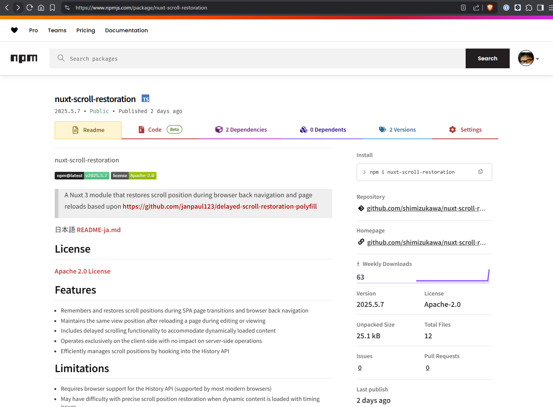Viewport: 553px width, 407px height.
Task: Open the Pro menu link
Action: click(x=33, y=30)
